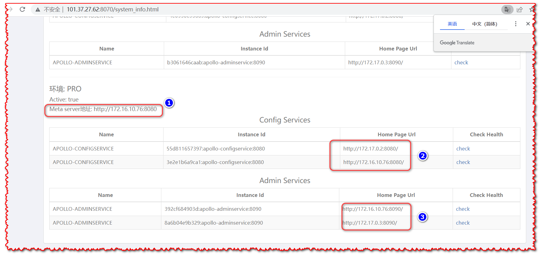This screenshot has height=256, width=541.
Task: Click the Meta server address text
Action: pos(103,109)
